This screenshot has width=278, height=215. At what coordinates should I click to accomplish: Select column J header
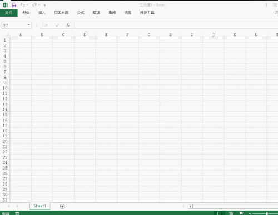pyautogui.click(x=214, y=35)
